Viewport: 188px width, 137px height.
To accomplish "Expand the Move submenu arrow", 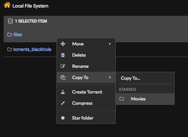I will 110,44.
